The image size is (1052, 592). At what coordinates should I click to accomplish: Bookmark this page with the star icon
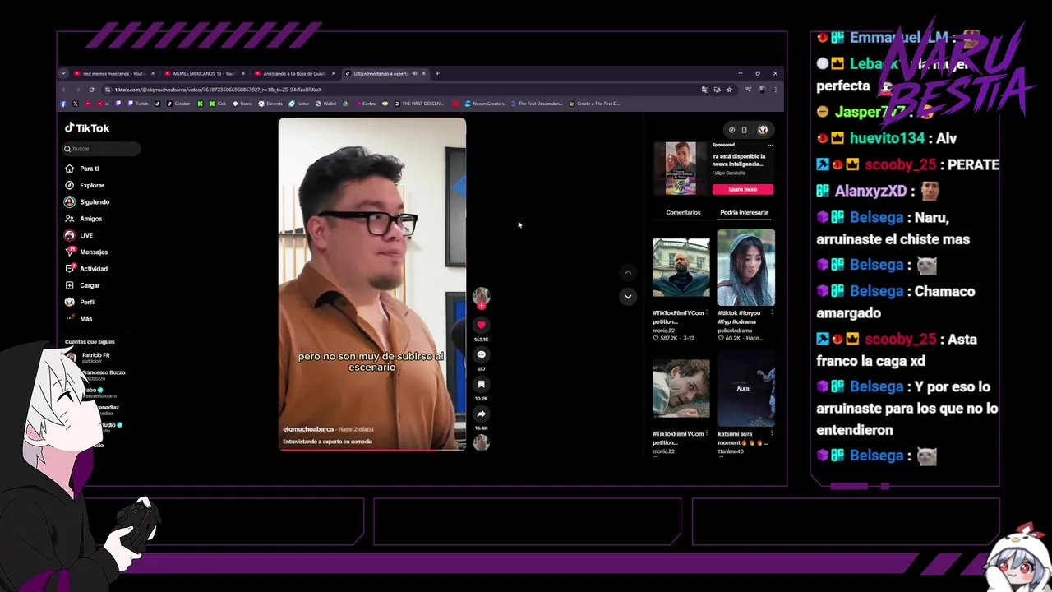point(729,89)
